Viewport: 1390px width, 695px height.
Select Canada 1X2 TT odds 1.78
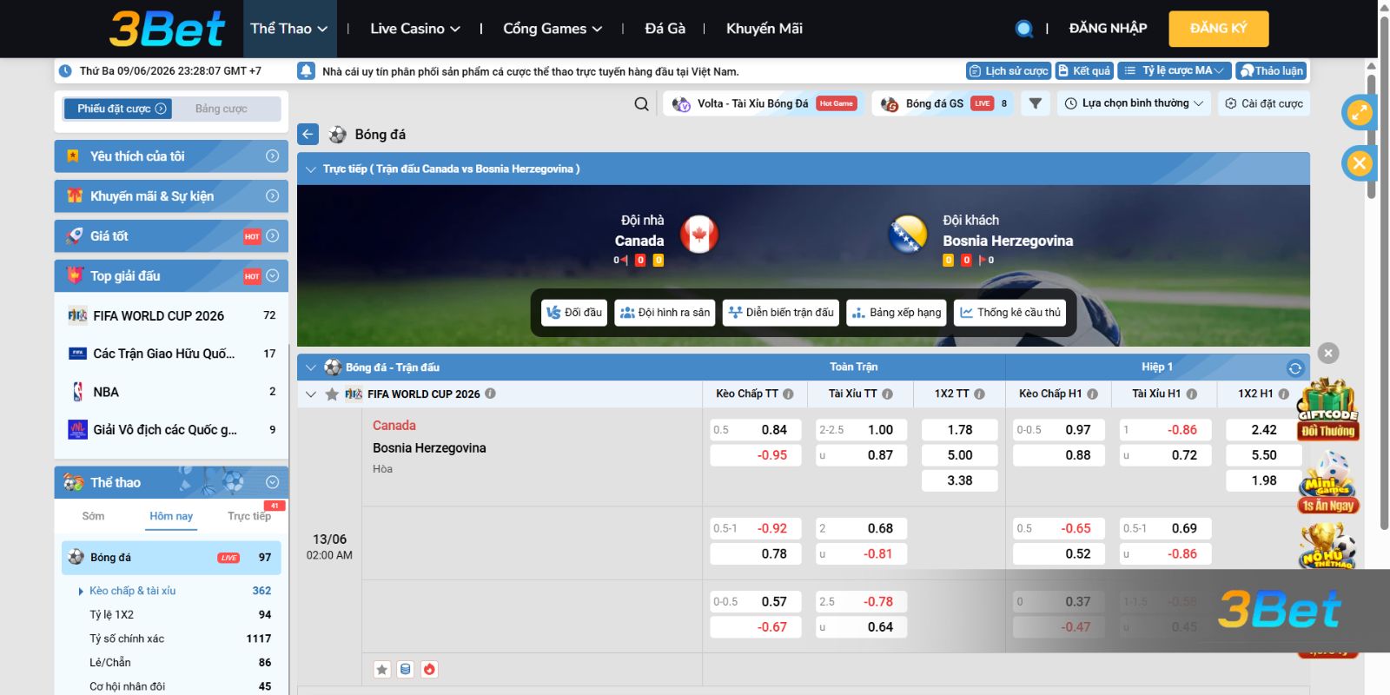[x=960, y=430]
